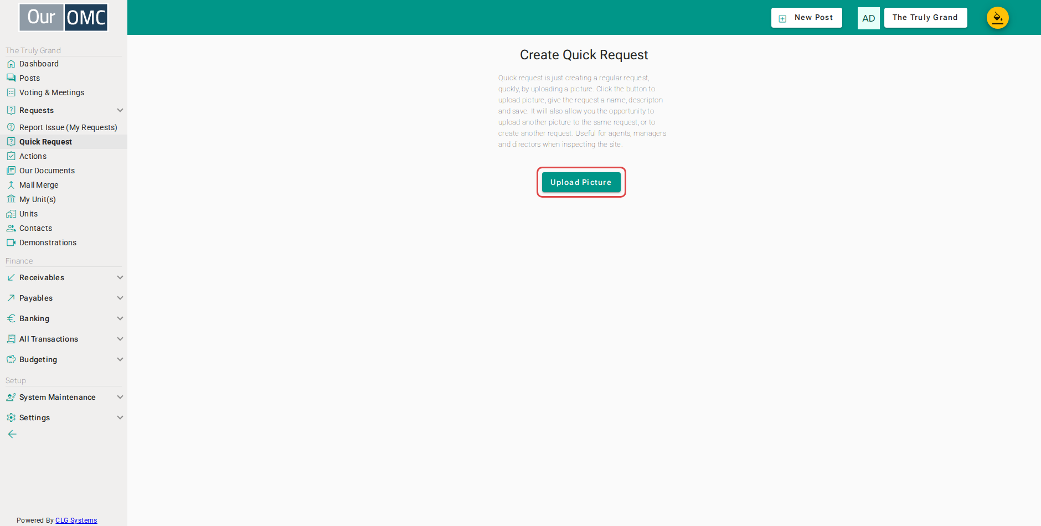1041x526 pixels.
Task: Select Quick Request in the sidebar
Action: click(x=64, y=142)
